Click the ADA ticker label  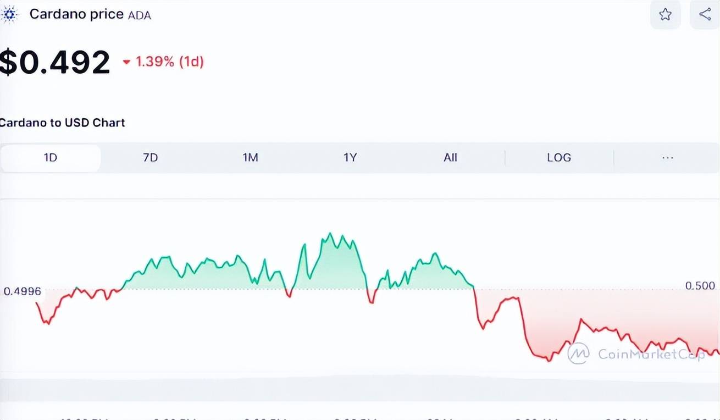coord(140,15)
